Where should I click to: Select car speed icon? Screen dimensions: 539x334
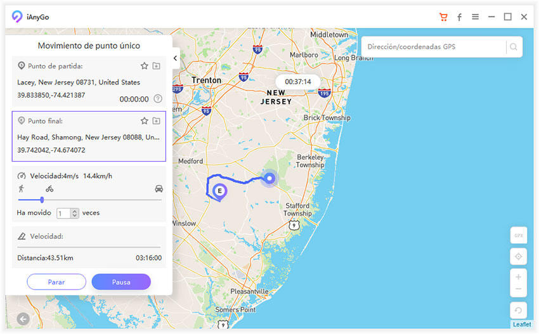tap(159, 189)
